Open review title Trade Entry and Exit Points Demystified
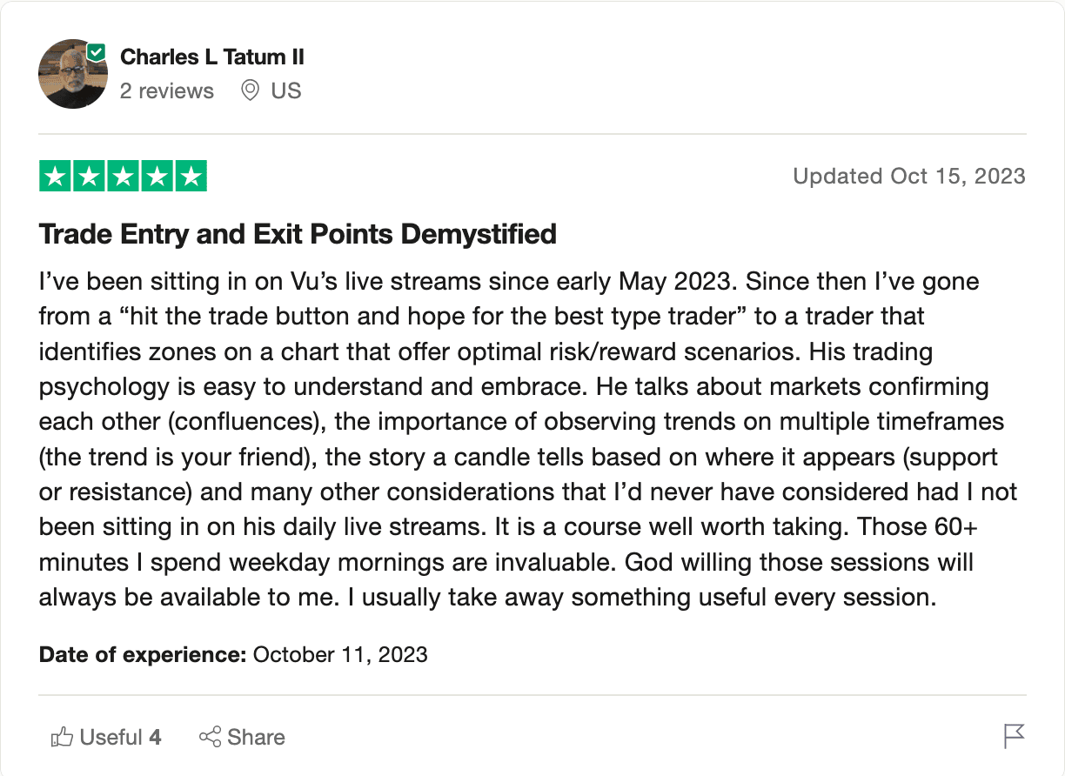1065x776 pixels. click(x=298, y=234)
